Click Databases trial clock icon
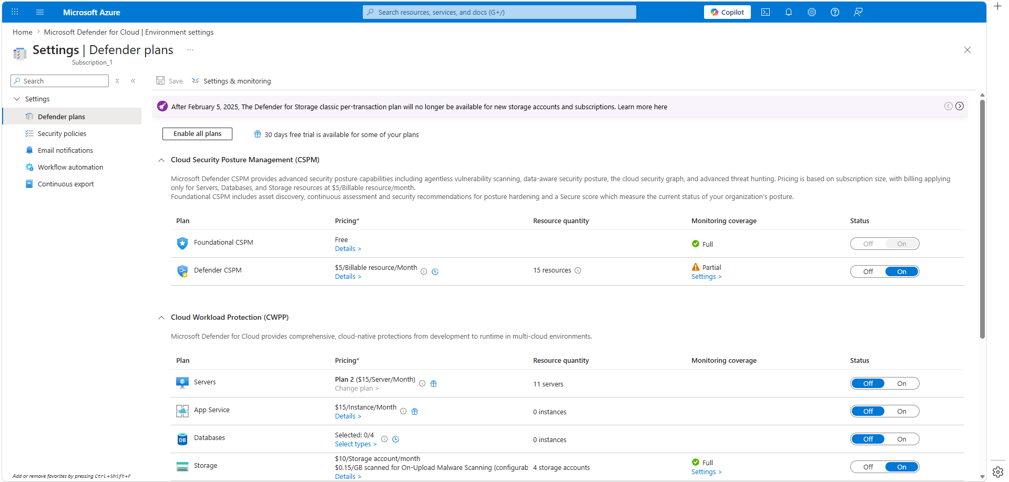The width and height of the screenshot is (1009, 482). pos(396,439)
